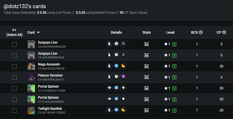This screenshot has height=119, width=233.
Task: Open the Naga Assassin card name link
Action: coord(49,64)
